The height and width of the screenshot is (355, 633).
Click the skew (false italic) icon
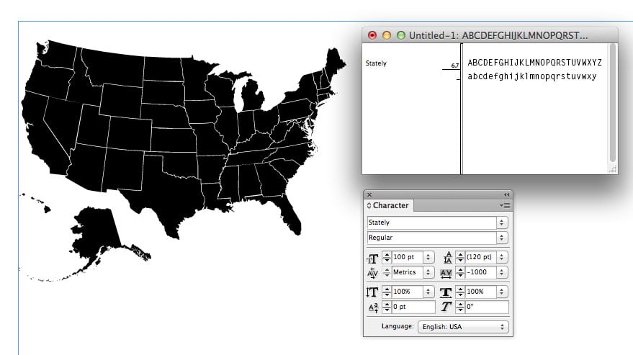click(446, 307)
